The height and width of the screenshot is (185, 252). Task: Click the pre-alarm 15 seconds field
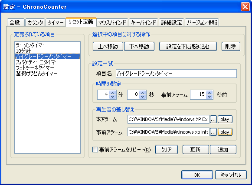pyautogui.click(x=198, y=95)
